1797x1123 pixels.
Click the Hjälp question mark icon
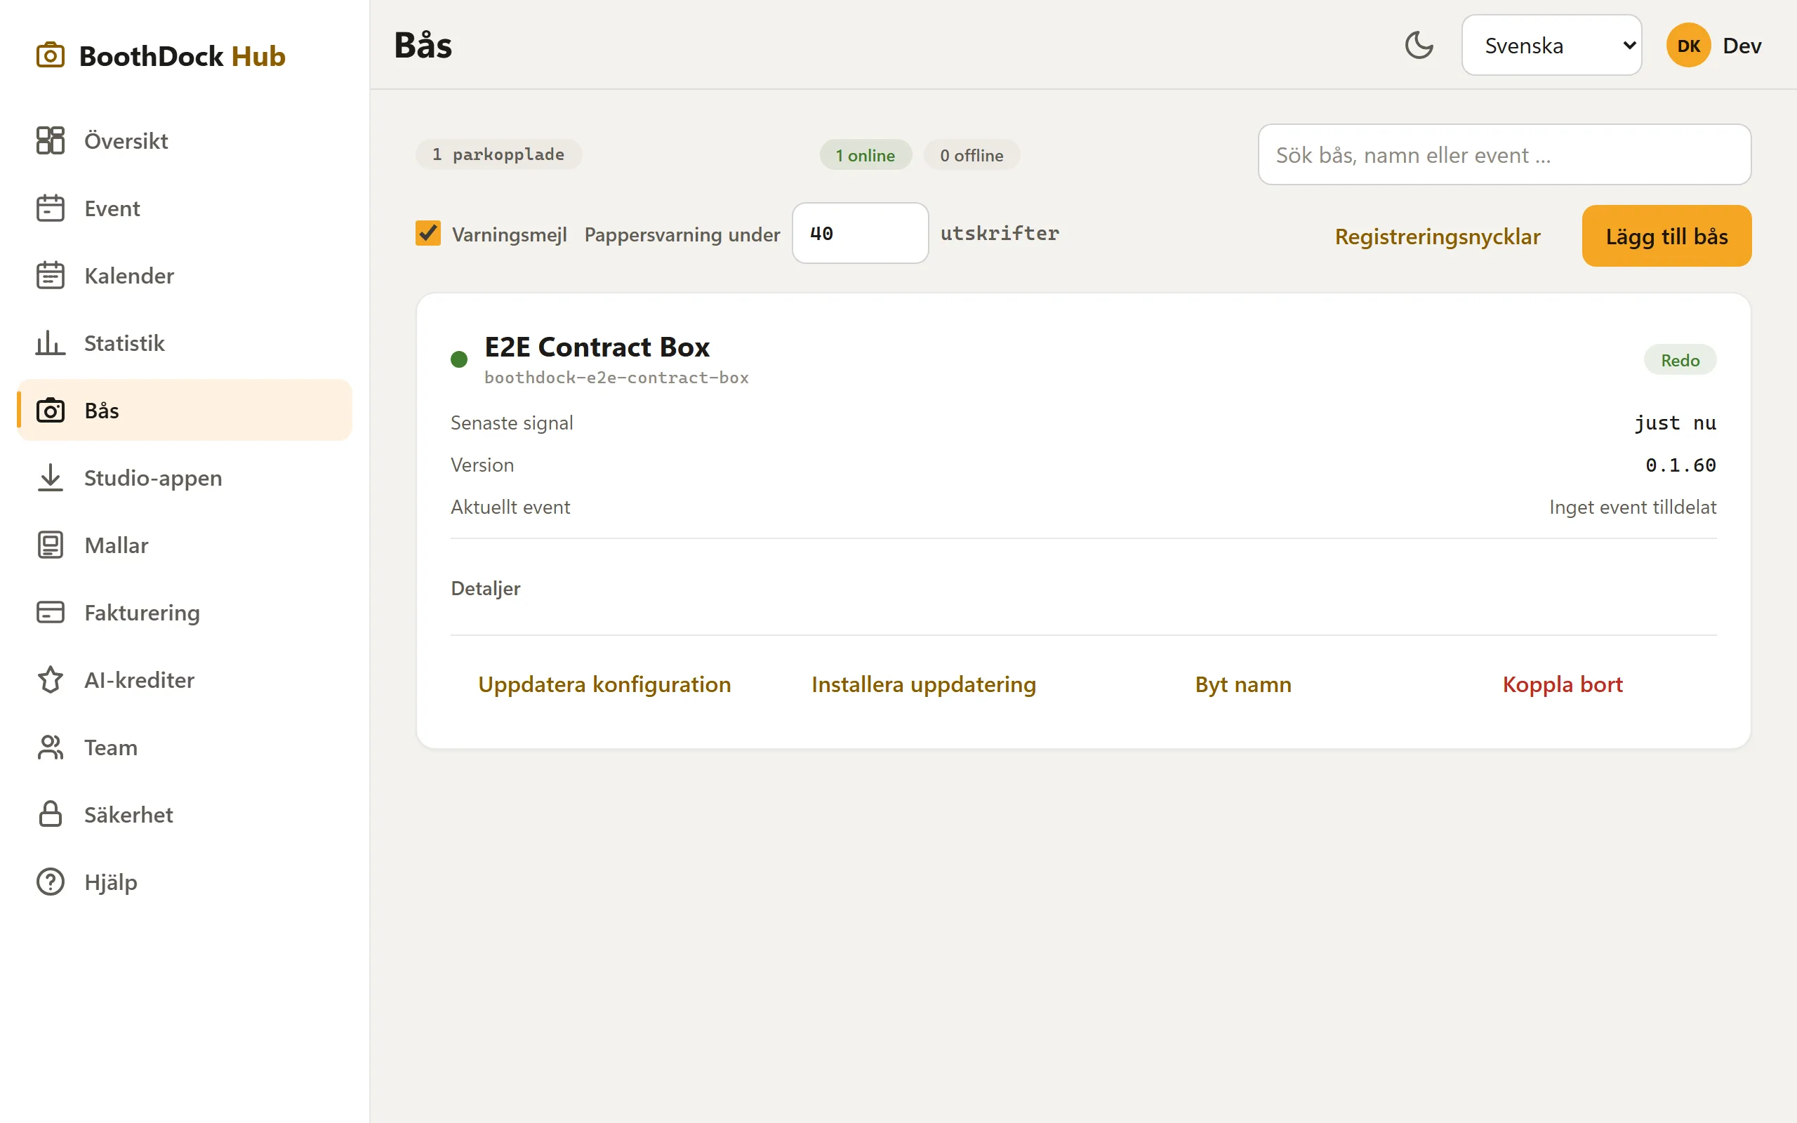51,882
